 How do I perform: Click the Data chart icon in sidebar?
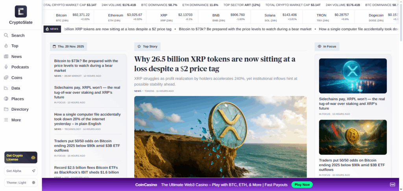[6, 88]
